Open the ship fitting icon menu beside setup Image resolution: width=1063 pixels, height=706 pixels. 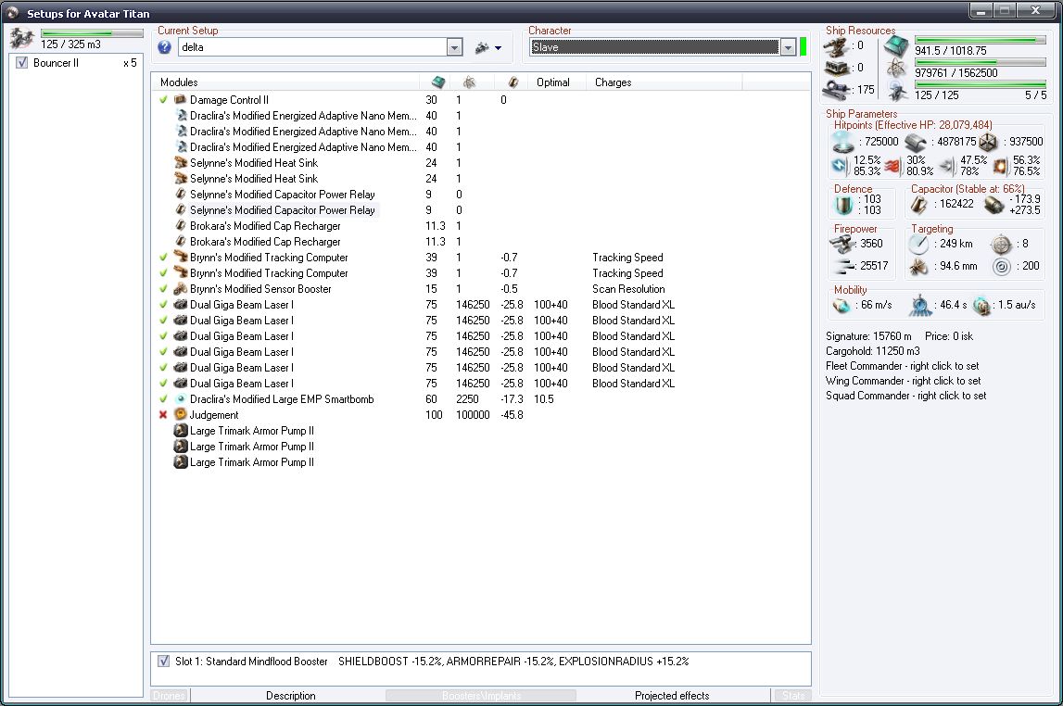(x=482, y=47)
